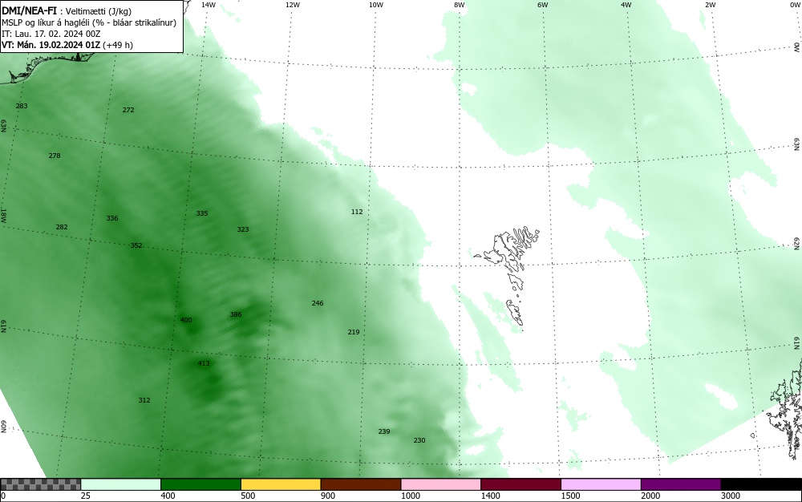Click the map value 272
The image size is (802, 502).
128,110
